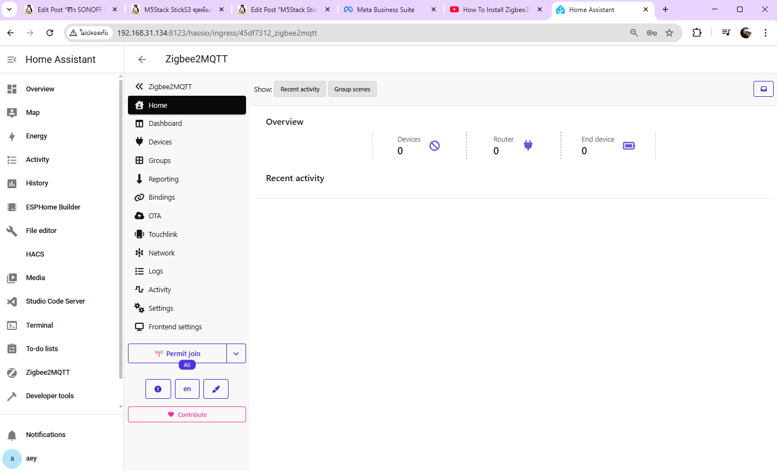Click the help question mark icon button
The height and width of the screenshot is (471, 777).
pyautogui.click(x=158, y=389)
